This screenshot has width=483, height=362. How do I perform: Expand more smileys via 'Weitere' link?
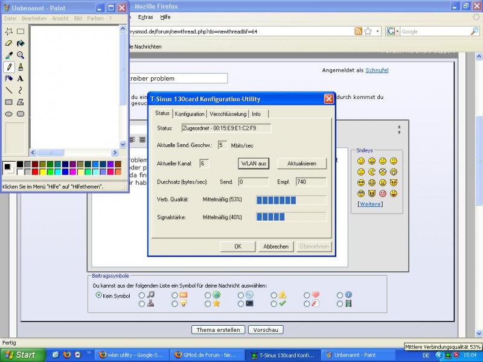[369, 204]
